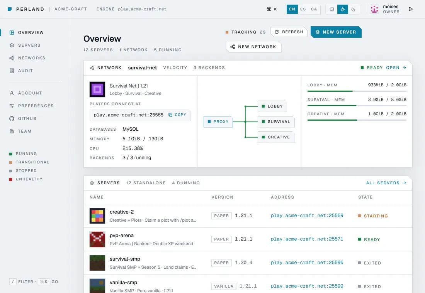The width and height of the screenshot is (425, 293).
Task: Click the New Network button
Action: (253, 47)
